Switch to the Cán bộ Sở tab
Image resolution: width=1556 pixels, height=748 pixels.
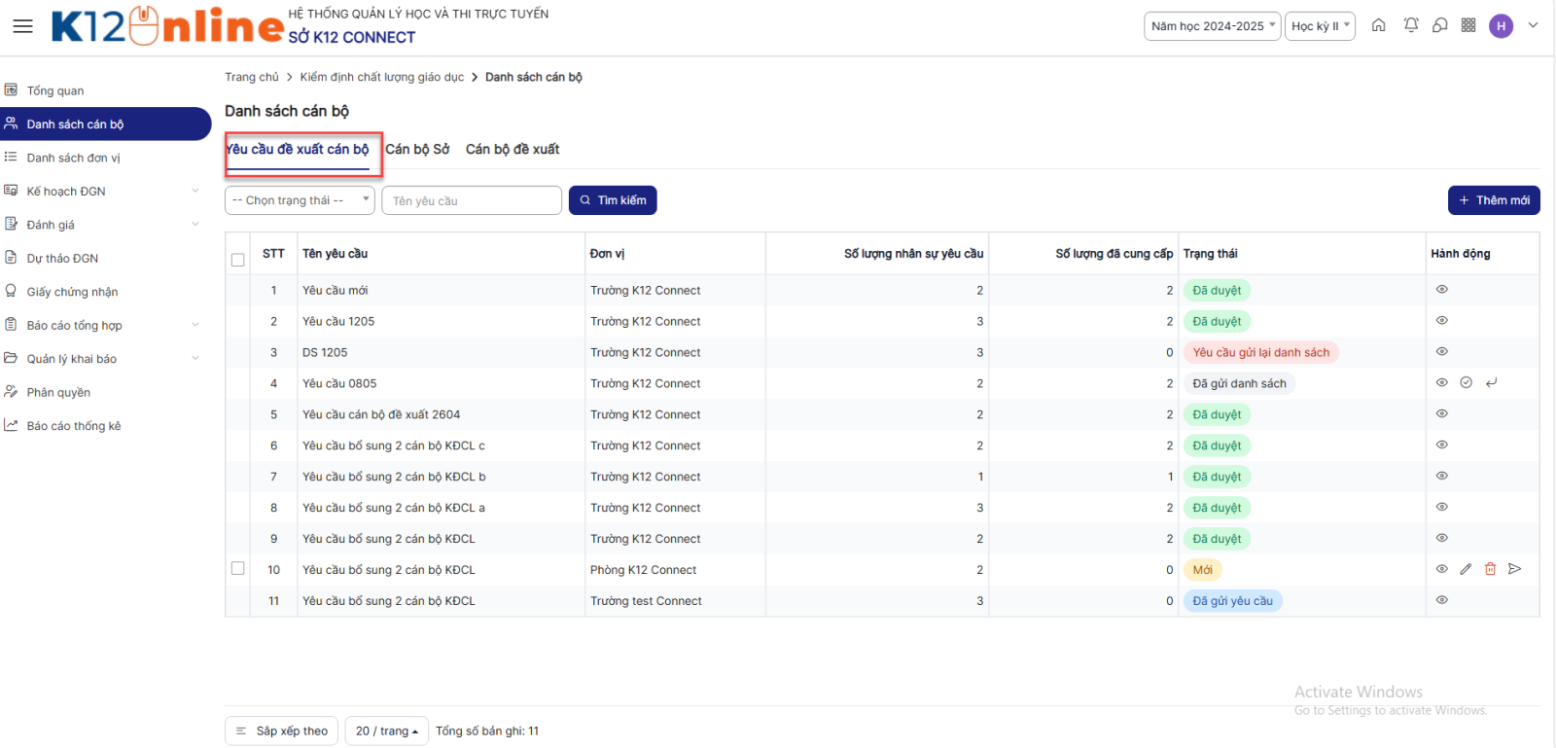[x=417, y=149]
